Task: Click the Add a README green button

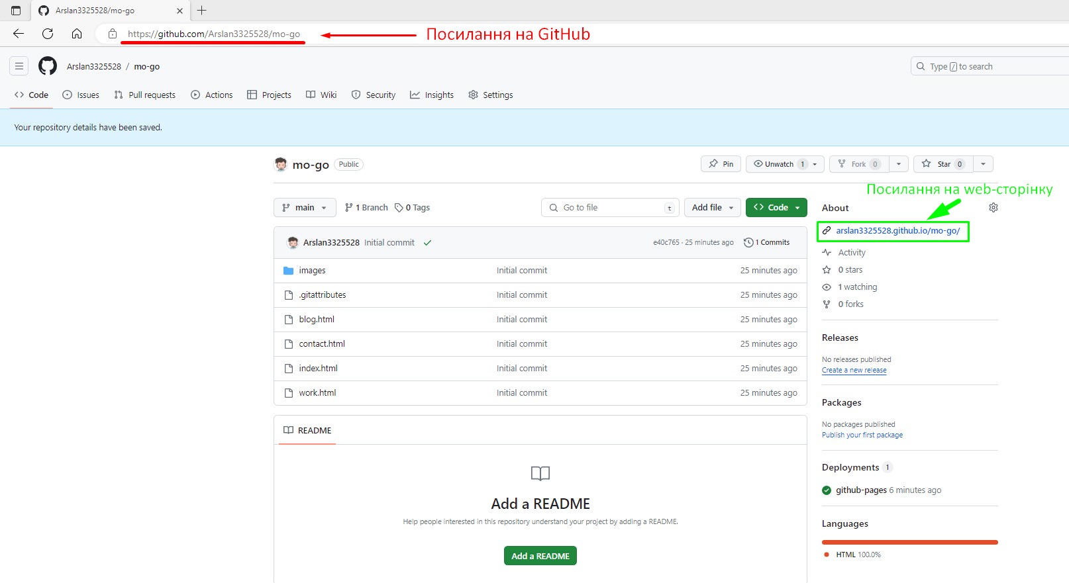Action: point(540,556)
